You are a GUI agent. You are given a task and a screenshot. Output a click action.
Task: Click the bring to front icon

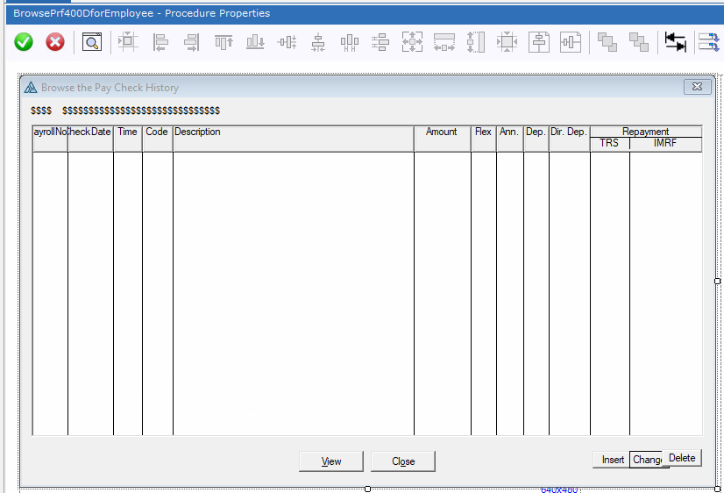(x=607, y=42)
